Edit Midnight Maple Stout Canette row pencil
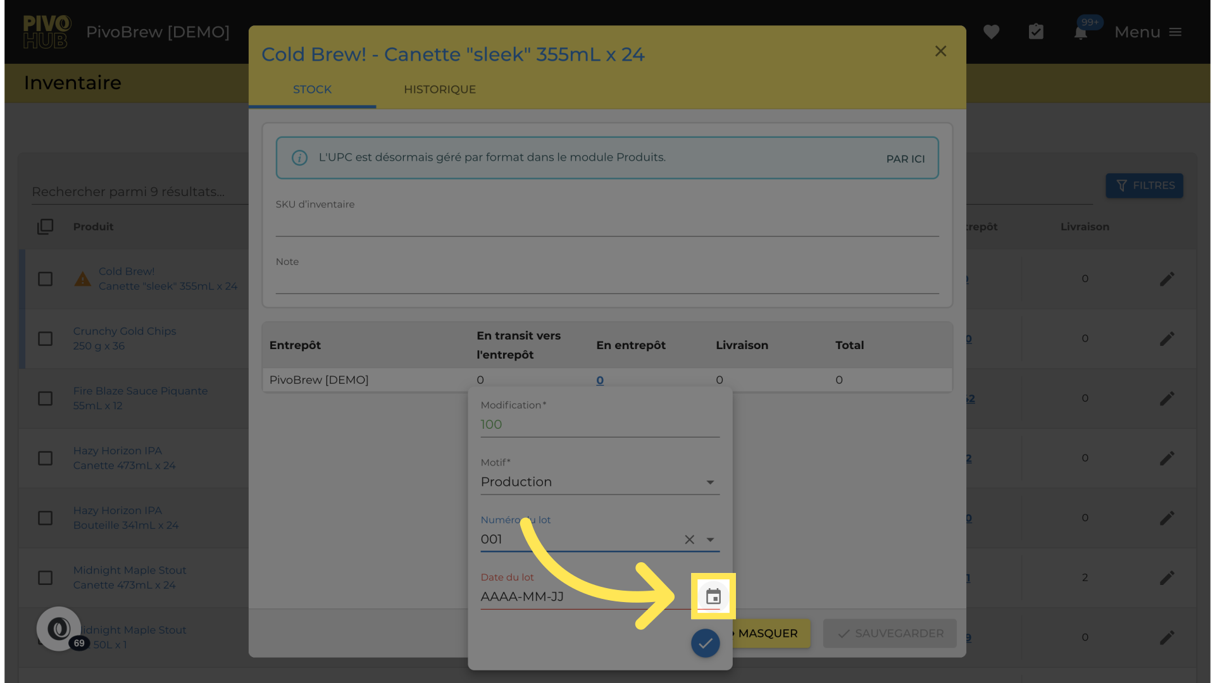Screen dimensions: 1215x683 click(1167, 577)
